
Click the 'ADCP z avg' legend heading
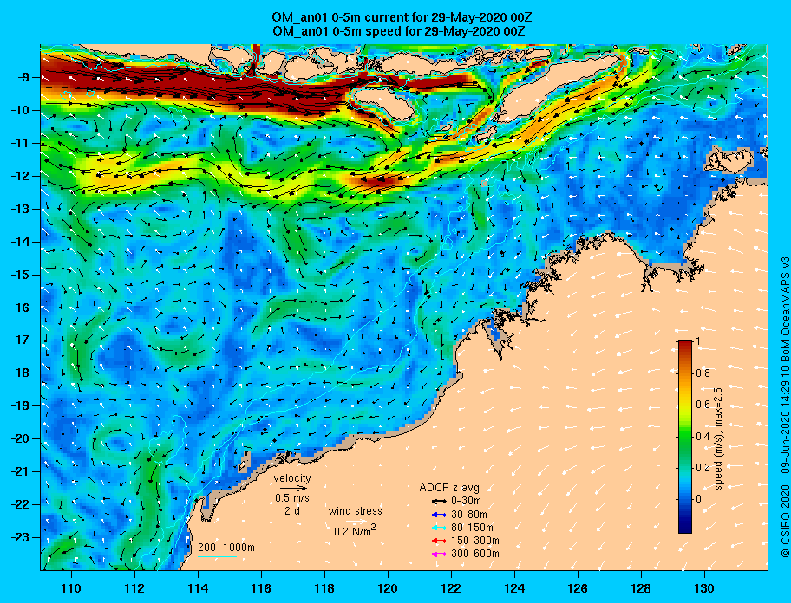coord(449,488)
